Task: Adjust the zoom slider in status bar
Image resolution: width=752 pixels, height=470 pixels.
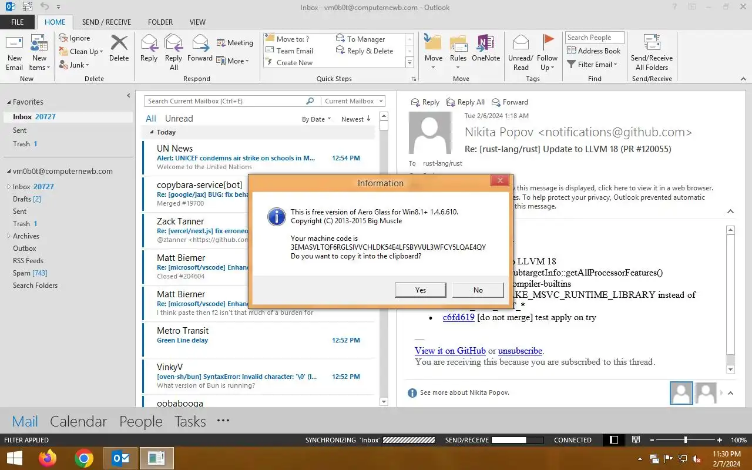Action: pyautogui.click(x=686, y=439)
